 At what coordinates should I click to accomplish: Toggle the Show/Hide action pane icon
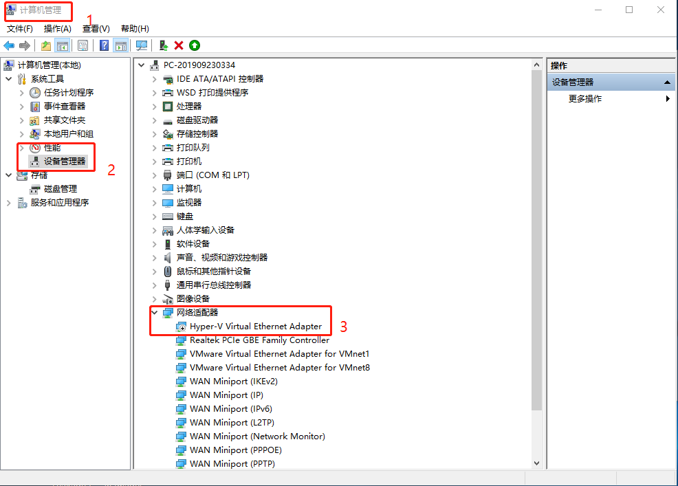(x=120, y=45)
